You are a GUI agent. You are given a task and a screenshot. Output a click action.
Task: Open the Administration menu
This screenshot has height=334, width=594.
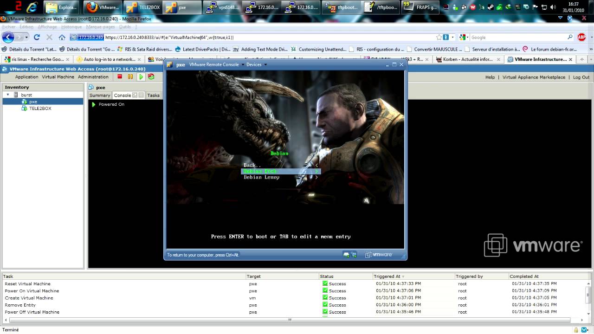coord(93,77)
